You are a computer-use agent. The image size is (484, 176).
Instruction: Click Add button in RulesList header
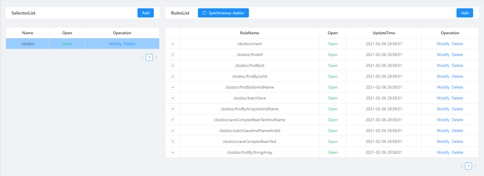pos(465,13)
